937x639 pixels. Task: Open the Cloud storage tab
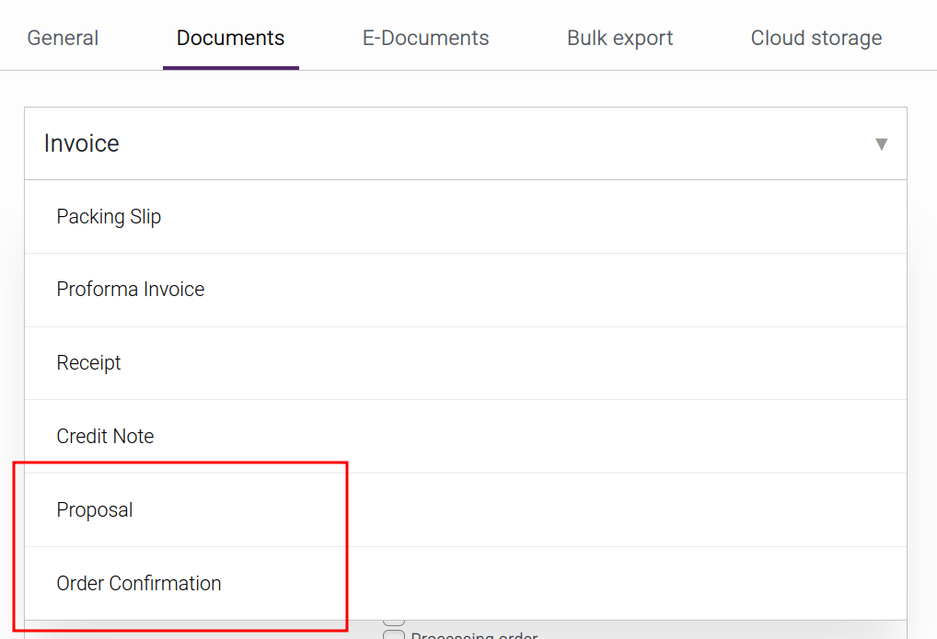pos(816,38)
